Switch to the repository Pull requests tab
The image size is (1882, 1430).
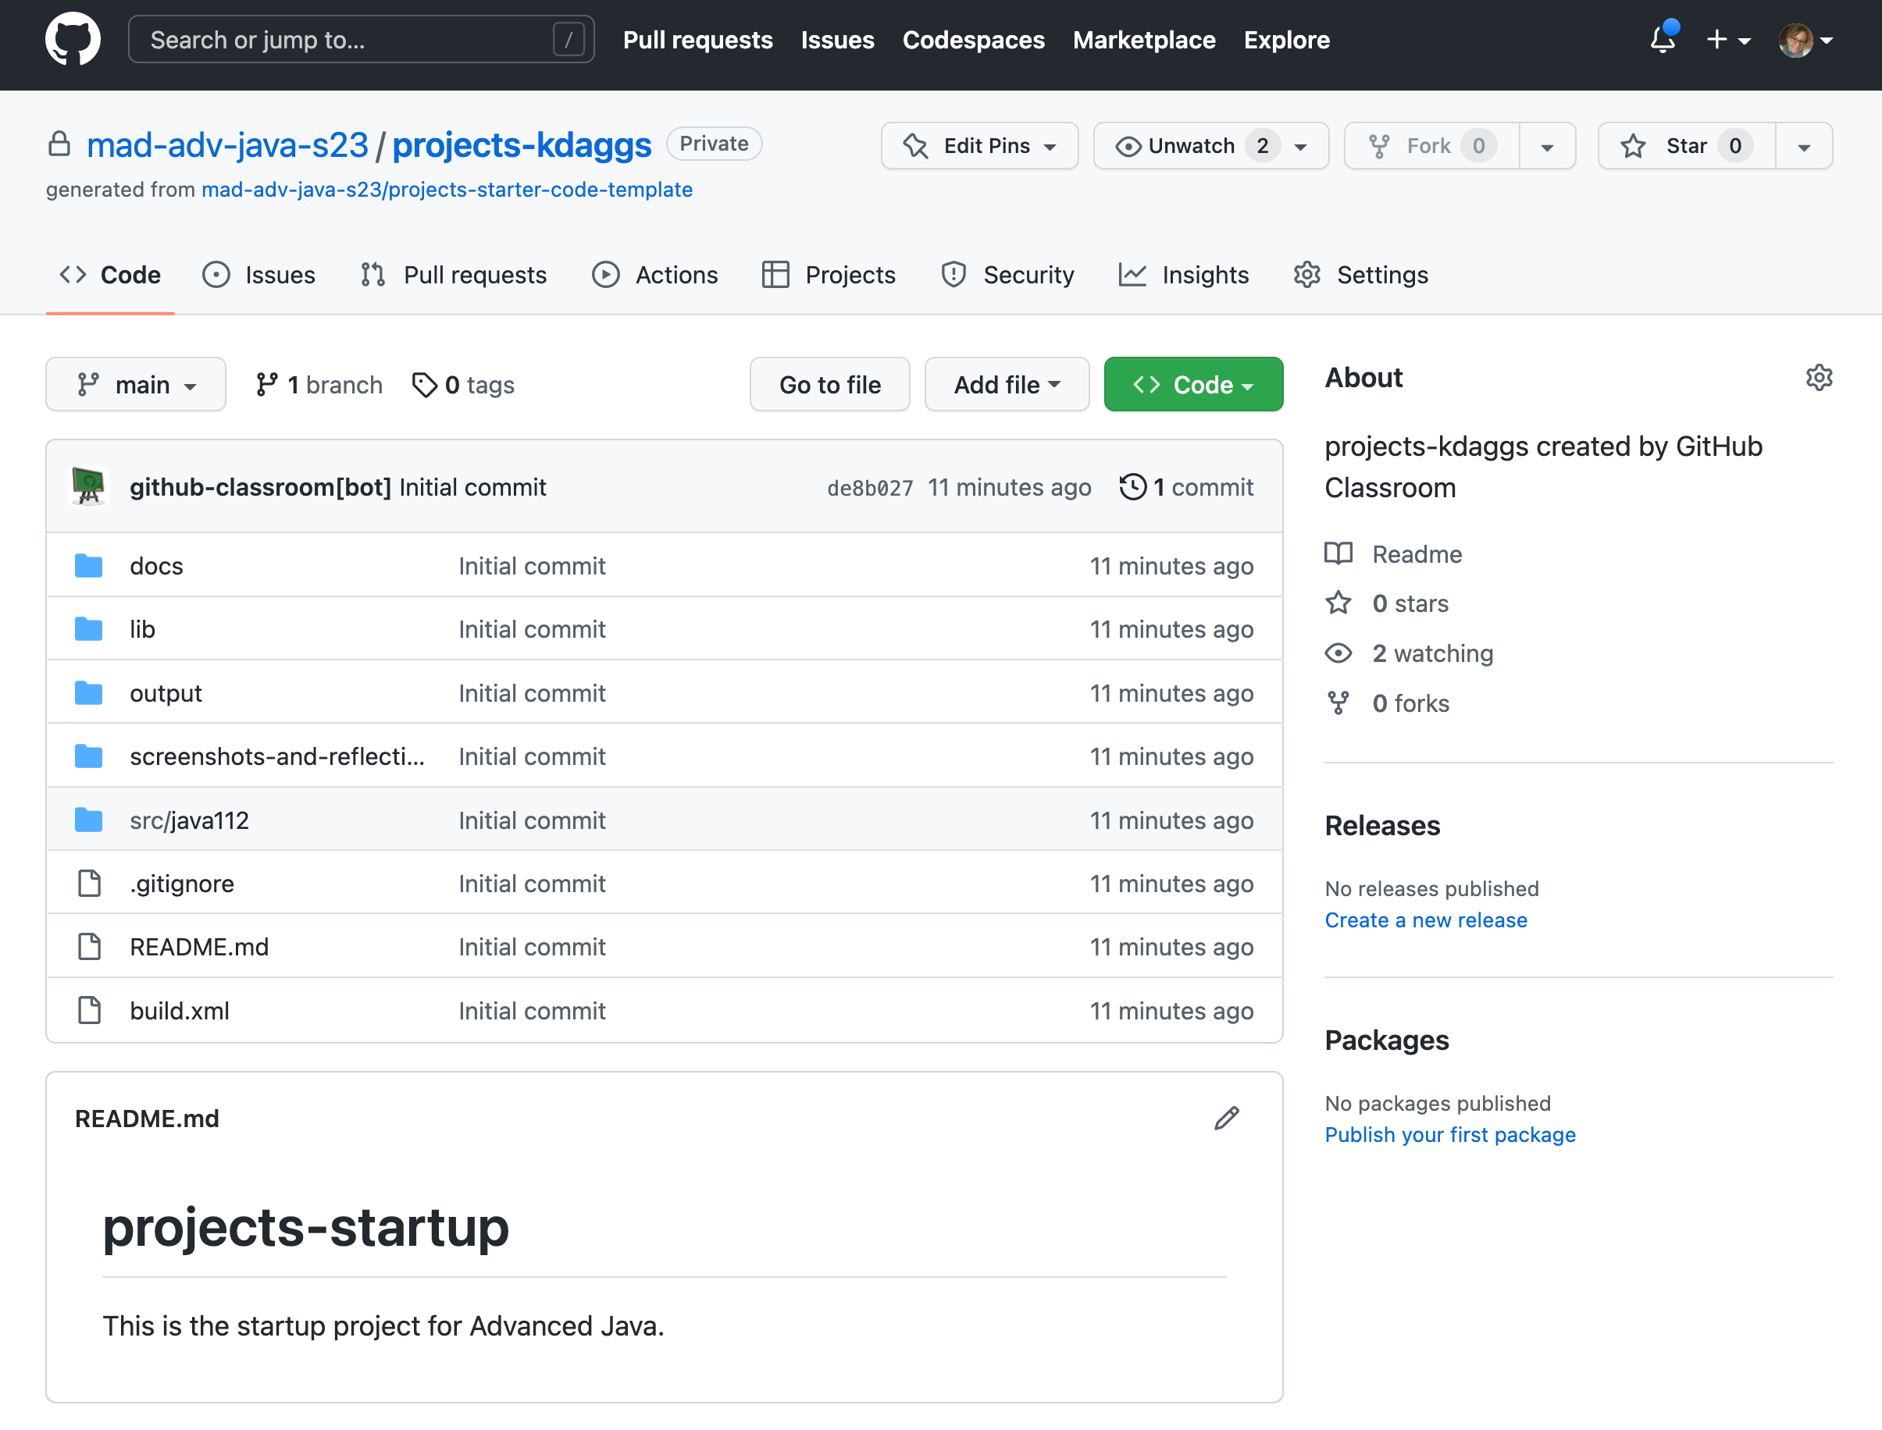pos(453,275)
